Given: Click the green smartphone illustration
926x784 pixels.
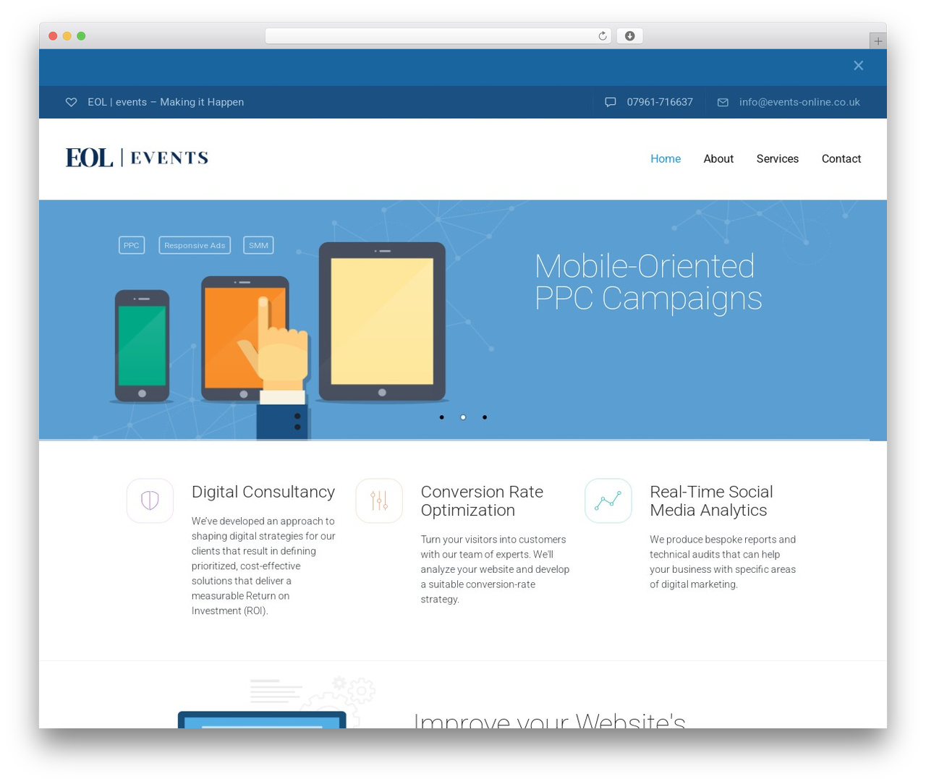Looking at the screenshot, I should (x=142, y=346).
